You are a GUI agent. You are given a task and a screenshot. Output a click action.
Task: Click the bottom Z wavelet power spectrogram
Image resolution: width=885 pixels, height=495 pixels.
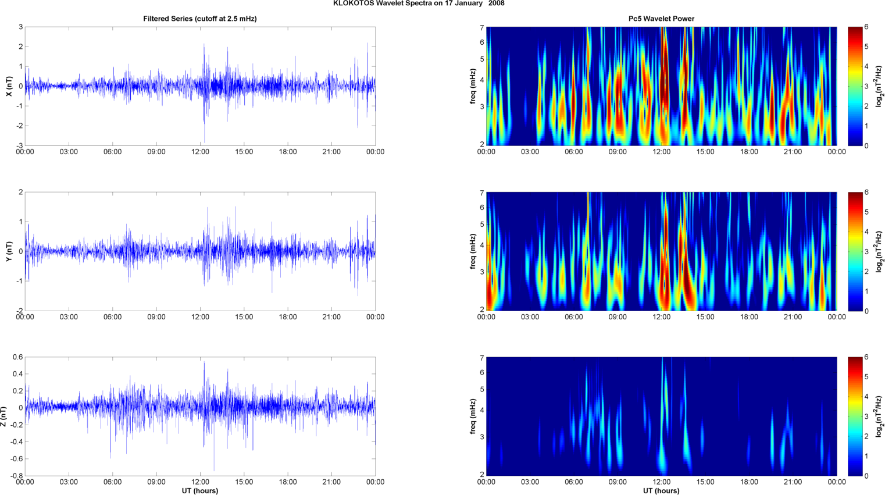(661, 416)
